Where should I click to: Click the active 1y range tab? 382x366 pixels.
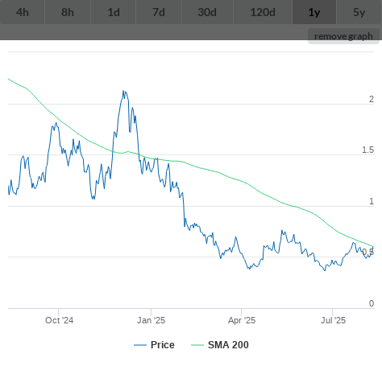pyautogui.click(x=314, y=12)
